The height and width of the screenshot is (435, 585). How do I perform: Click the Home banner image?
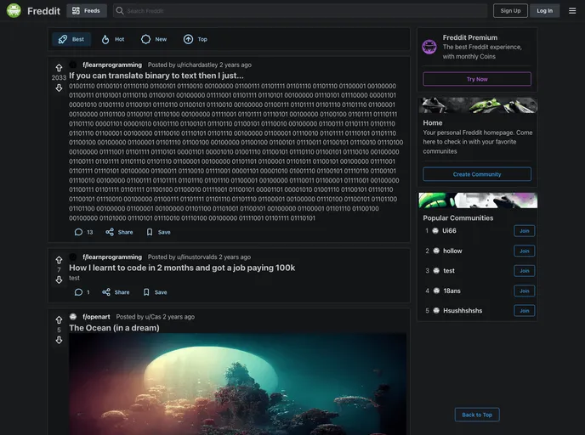[478, 105]
